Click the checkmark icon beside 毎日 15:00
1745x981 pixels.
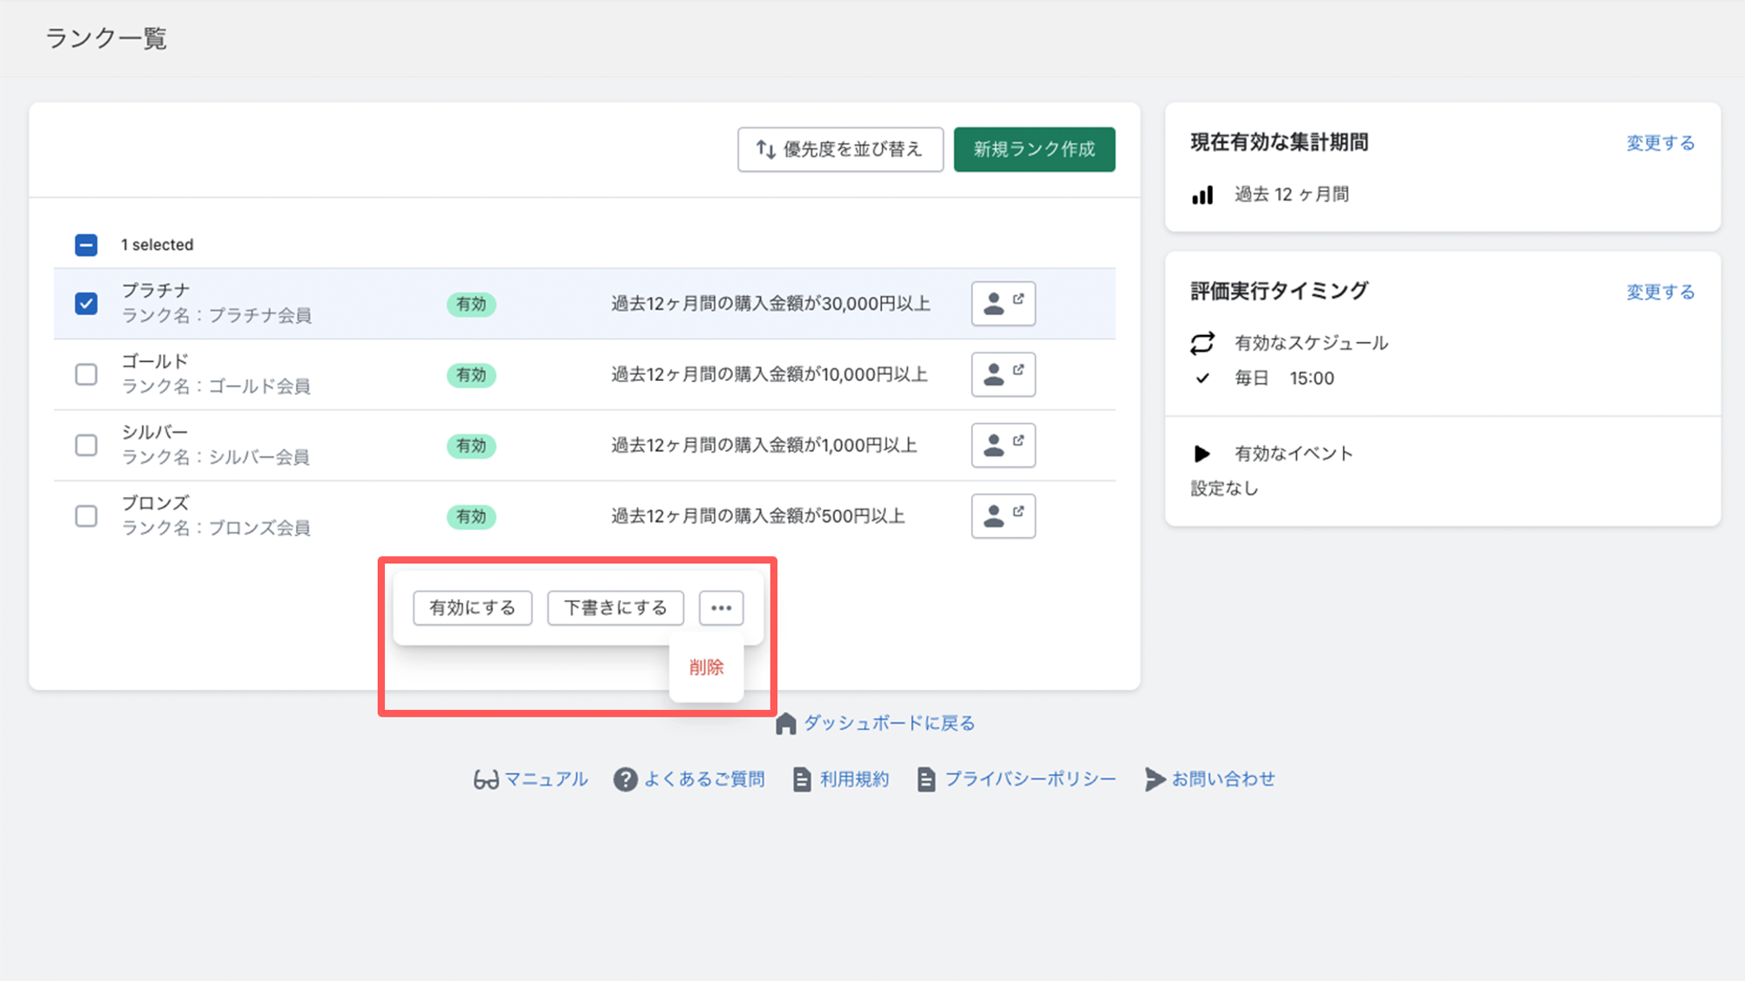(1202, 378)
